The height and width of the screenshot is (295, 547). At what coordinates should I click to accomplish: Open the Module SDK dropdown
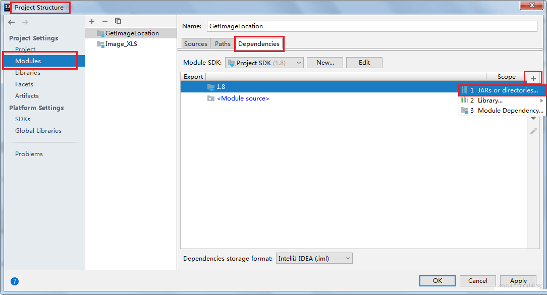point(264,63)
